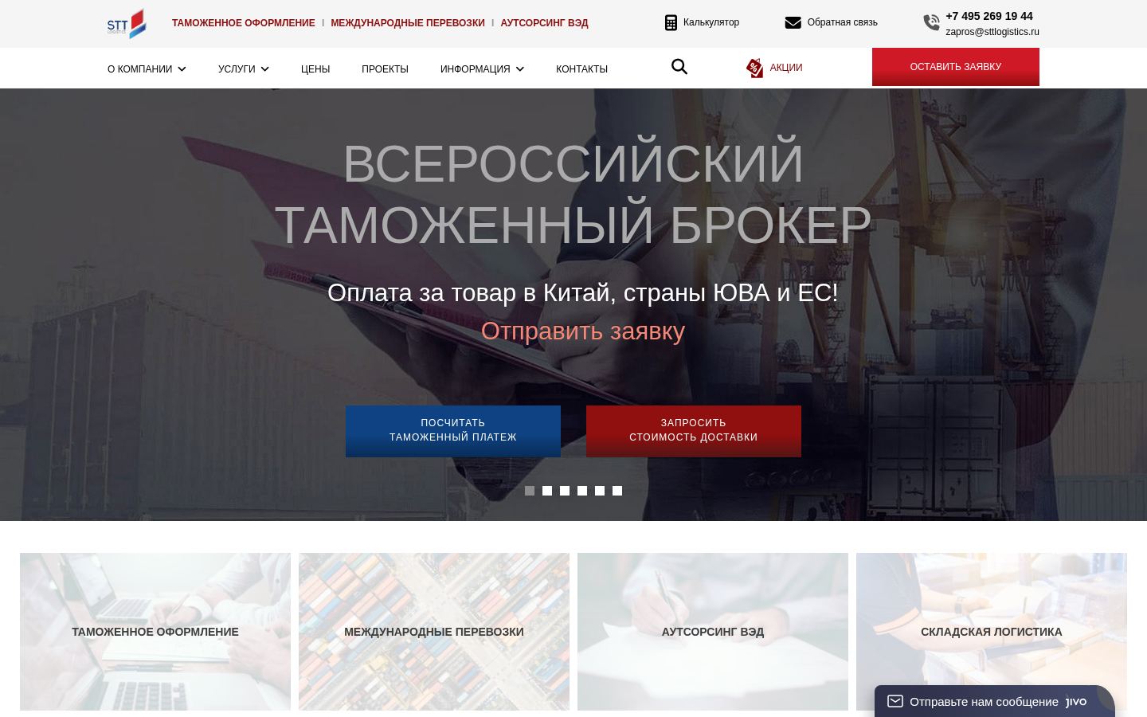Open the О компании menu item
Viewport: 1147px width, 717px height.
coord(139,69)
